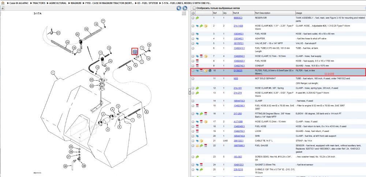The width and height of the screenshot is (366, 177).
Task: Click box icon in D139225 filter row
Action: click(205, 71)
